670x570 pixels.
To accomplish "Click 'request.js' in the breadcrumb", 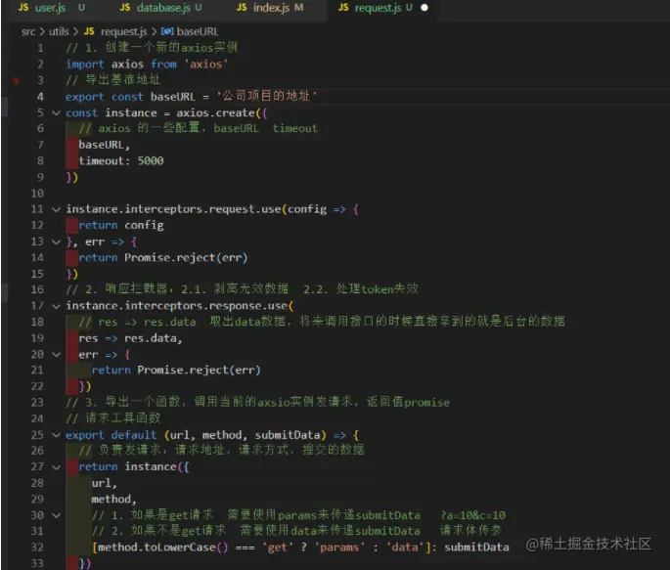I will (x=124, y=31).
